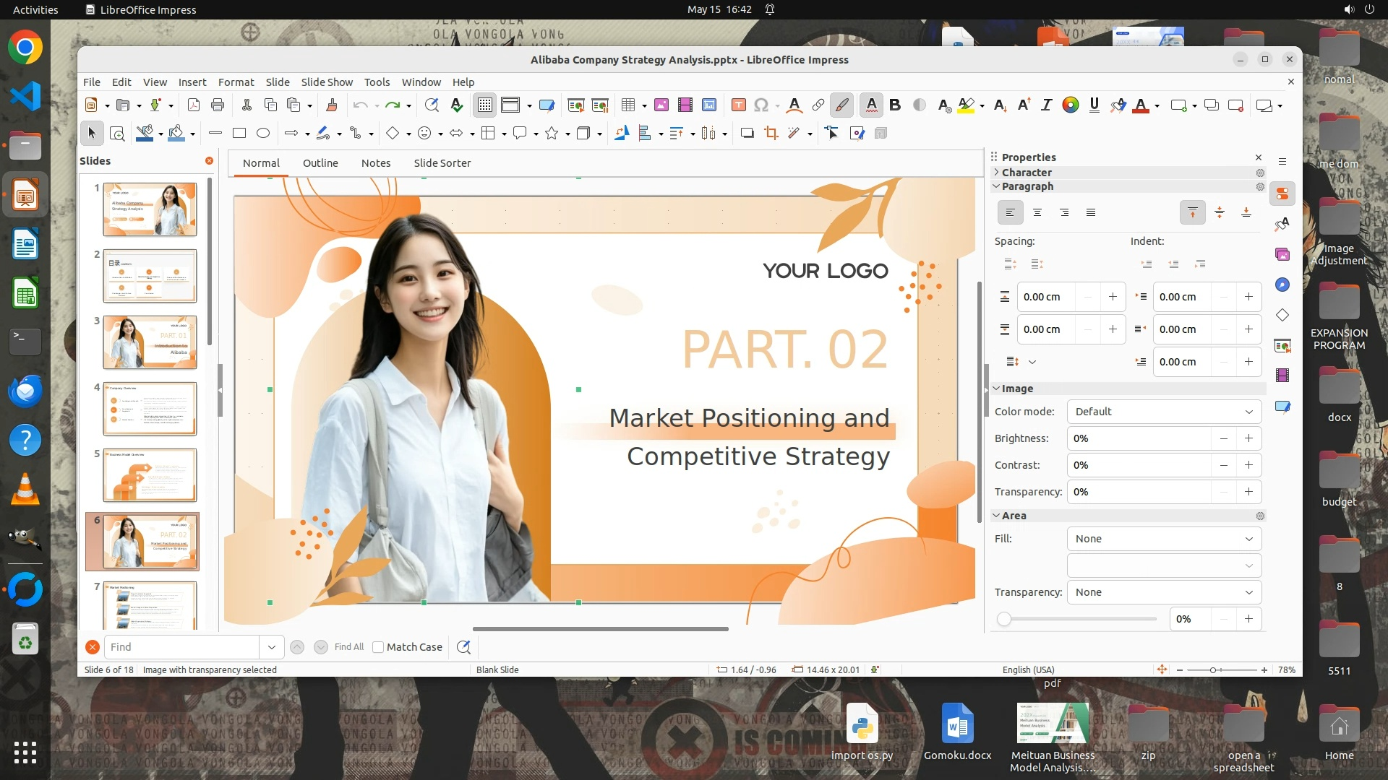Select Align Left paragraph toggle

[x=1010, y=212]
